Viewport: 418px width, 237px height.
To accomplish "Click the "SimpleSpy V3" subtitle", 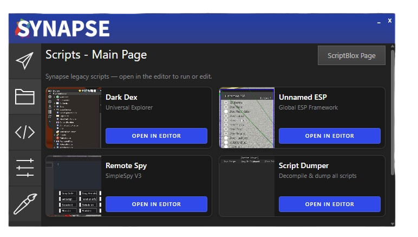I will click(x=123, y=176).
